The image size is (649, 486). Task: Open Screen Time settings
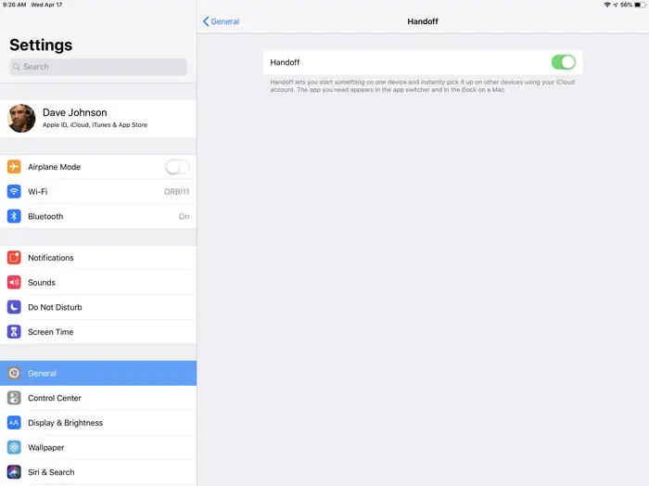pos(98,332)
